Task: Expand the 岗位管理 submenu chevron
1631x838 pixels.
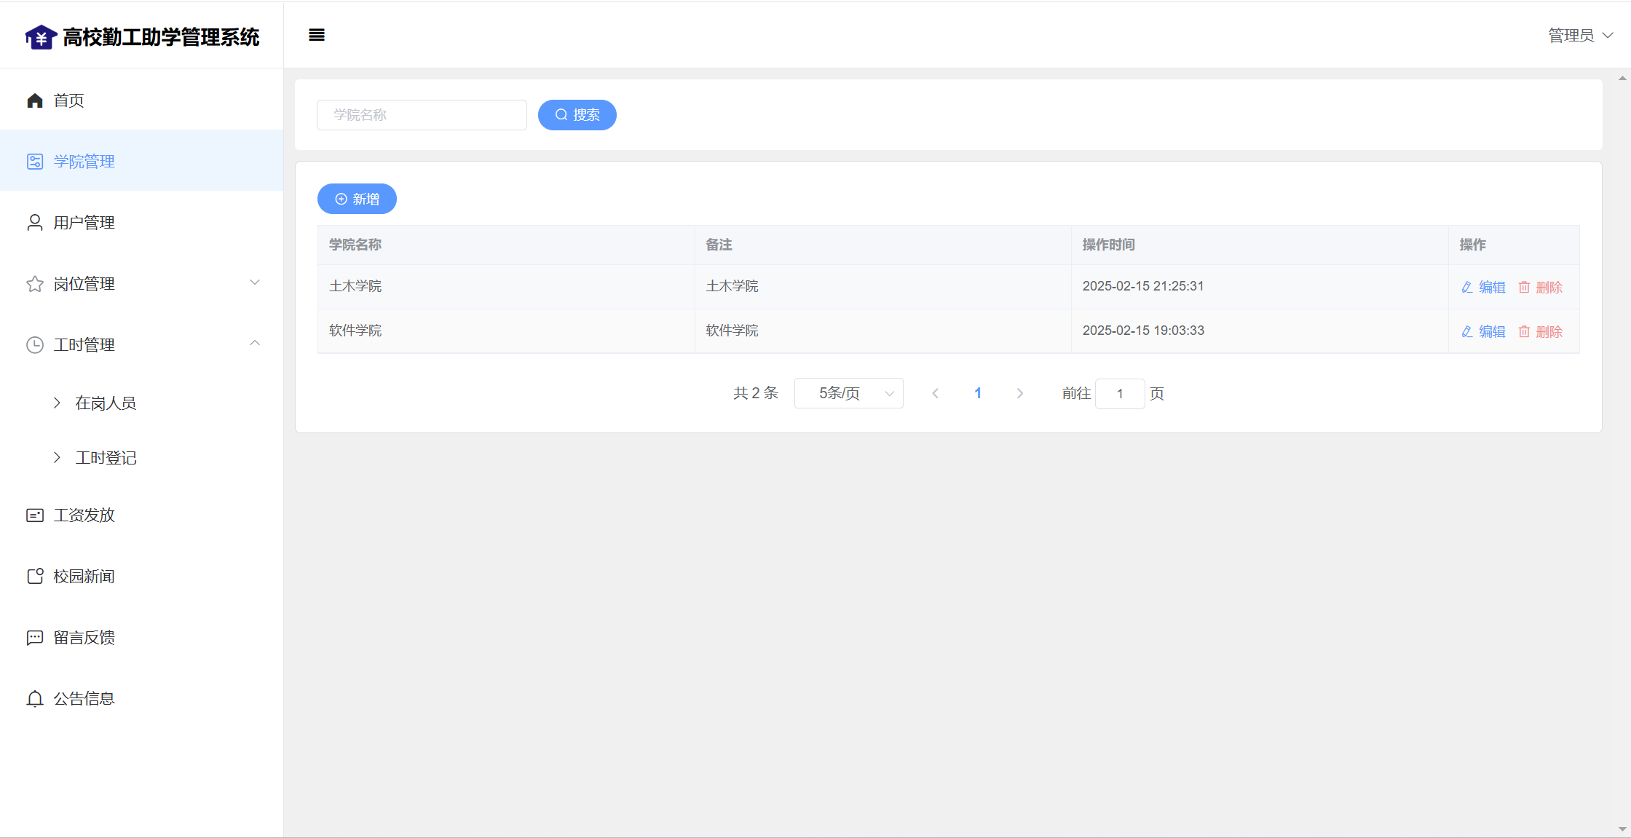Action: coord(255,282)
